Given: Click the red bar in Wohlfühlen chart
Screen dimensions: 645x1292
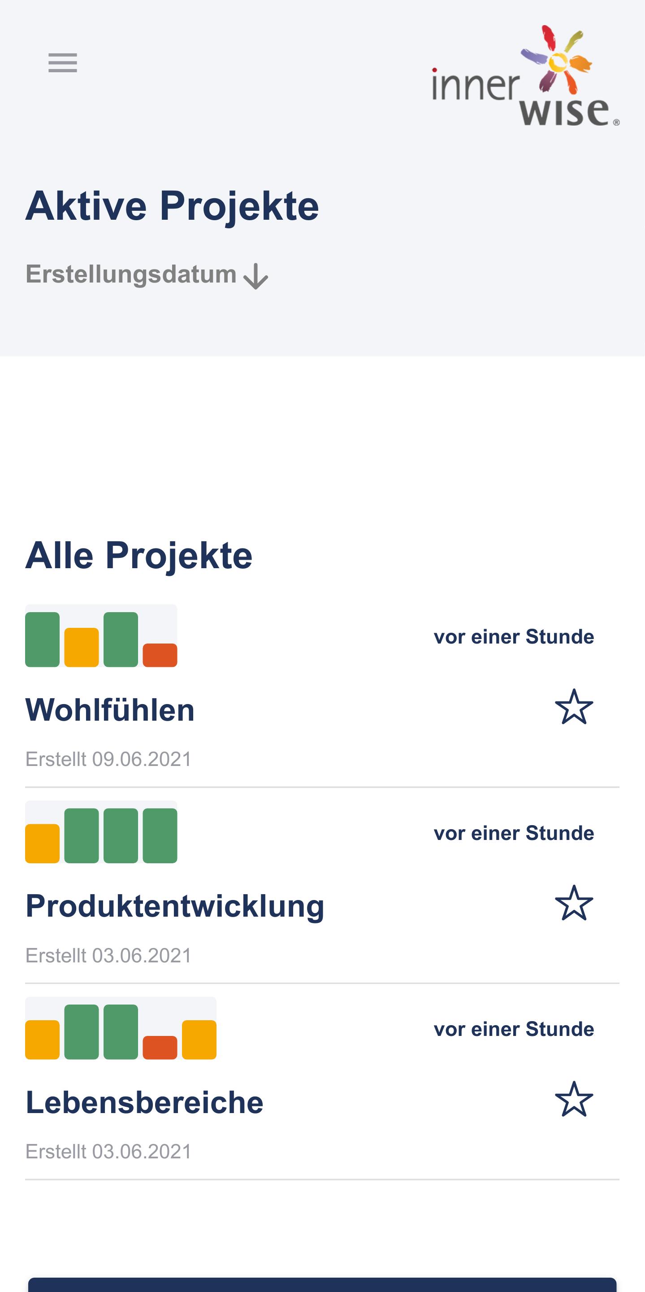Looking at the screenshot, I should pos(160,655).
